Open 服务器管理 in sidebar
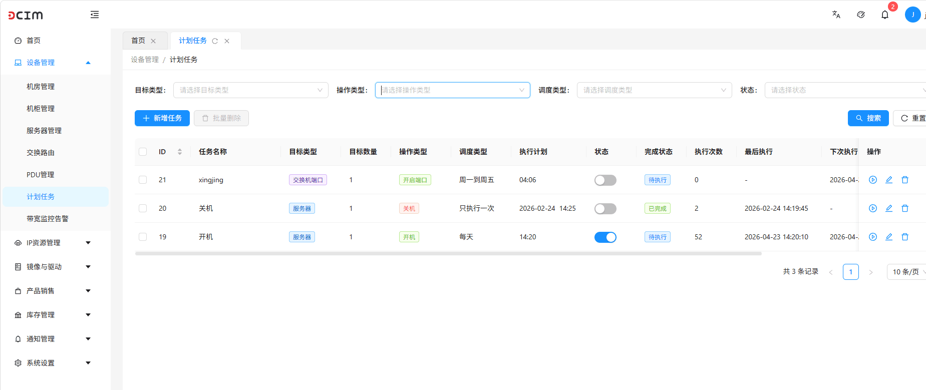The height and width of the screenshot is (390, 926). [55, 131]
